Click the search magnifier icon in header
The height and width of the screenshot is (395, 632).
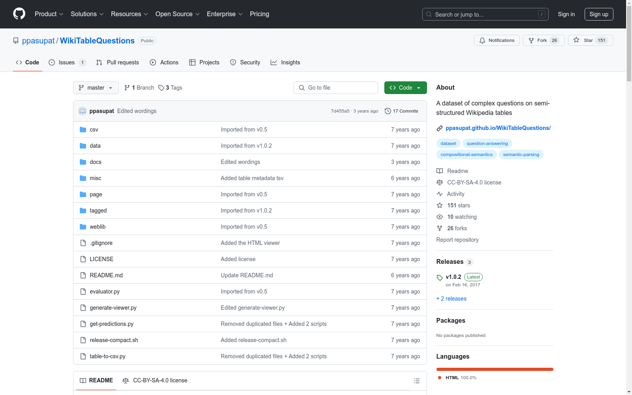(429, 14)
